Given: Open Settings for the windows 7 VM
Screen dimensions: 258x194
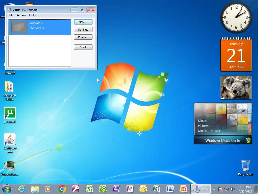Looking at the screenshot, I should pos(83,30).
